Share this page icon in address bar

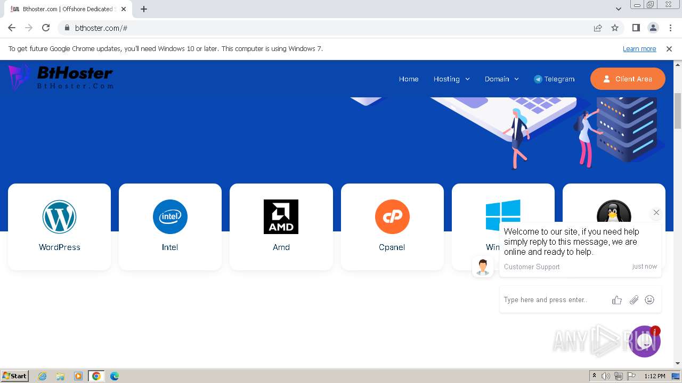[x=598, y=28]
